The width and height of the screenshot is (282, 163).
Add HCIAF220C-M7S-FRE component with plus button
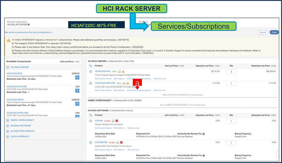tap(77, 91)
